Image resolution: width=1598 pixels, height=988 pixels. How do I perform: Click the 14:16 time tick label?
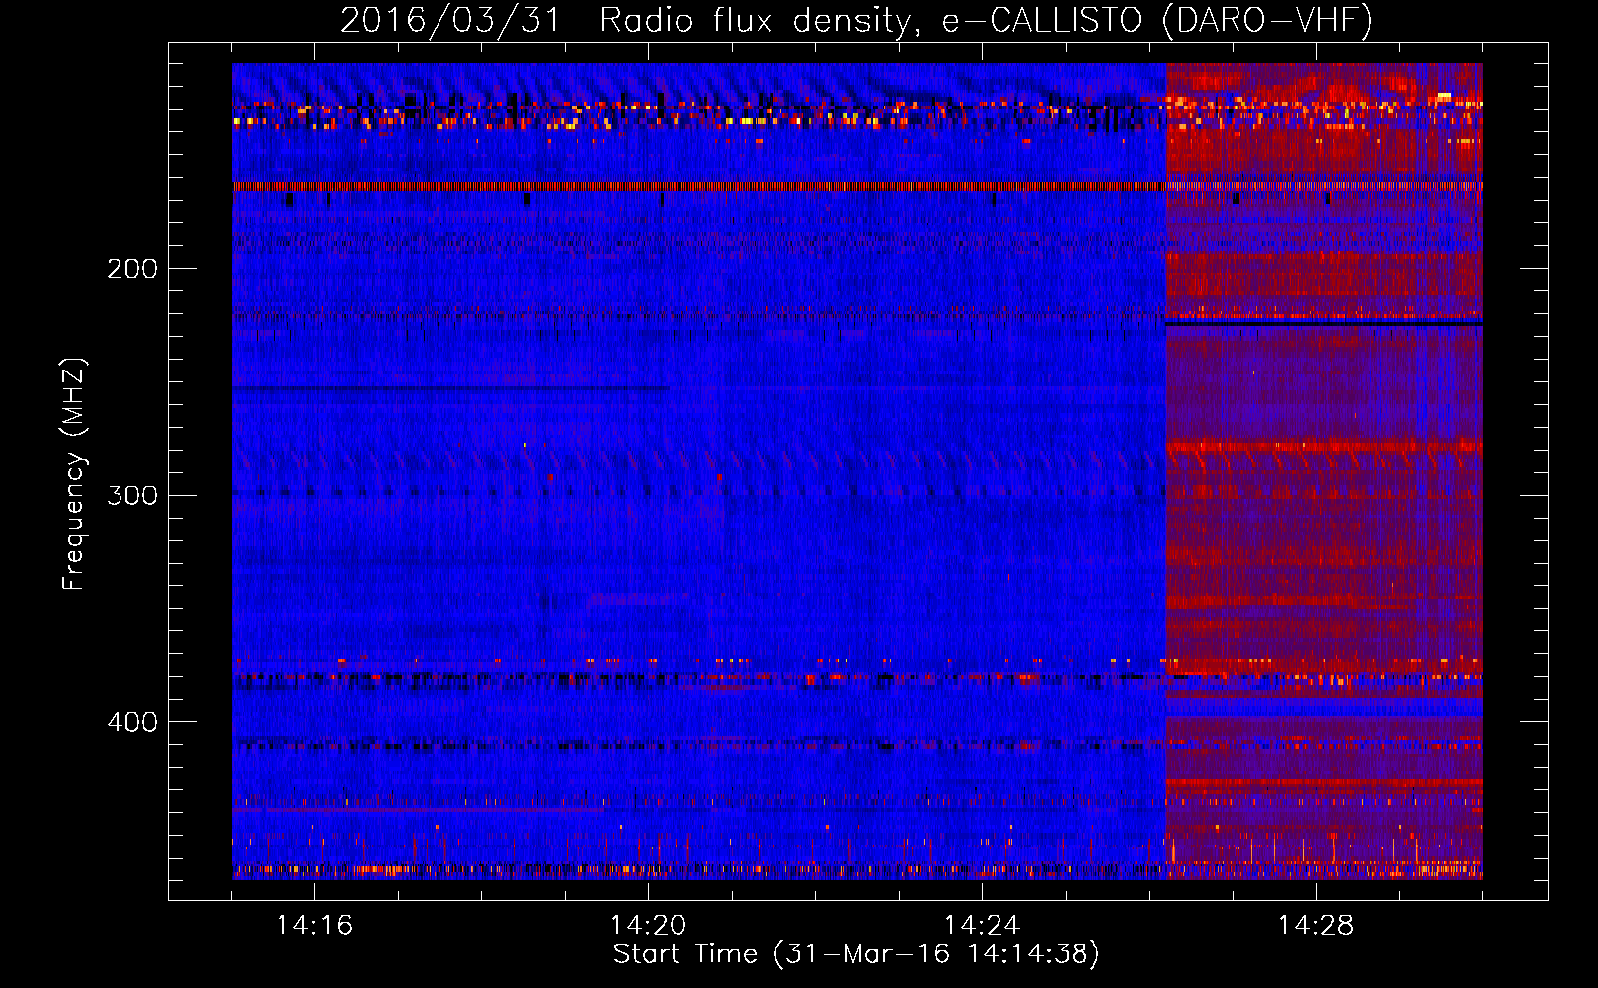pyautogui.click(x=314, y=925)
